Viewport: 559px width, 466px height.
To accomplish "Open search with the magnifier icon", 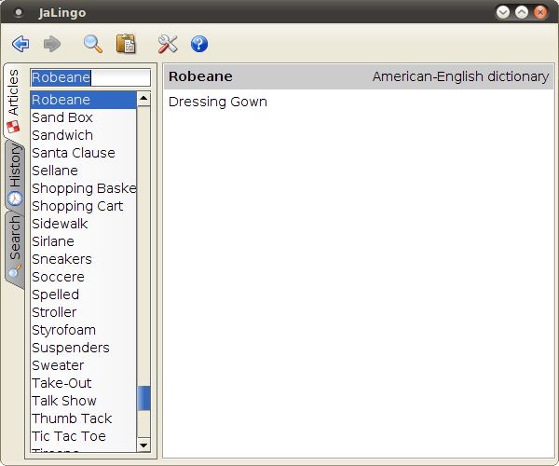I will click(x=92, y=44).
